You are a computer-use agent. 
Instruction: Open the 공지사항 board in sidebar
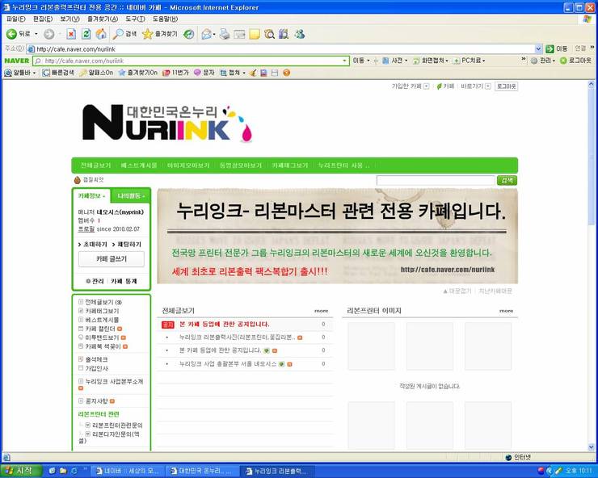[x=100, y=400]
